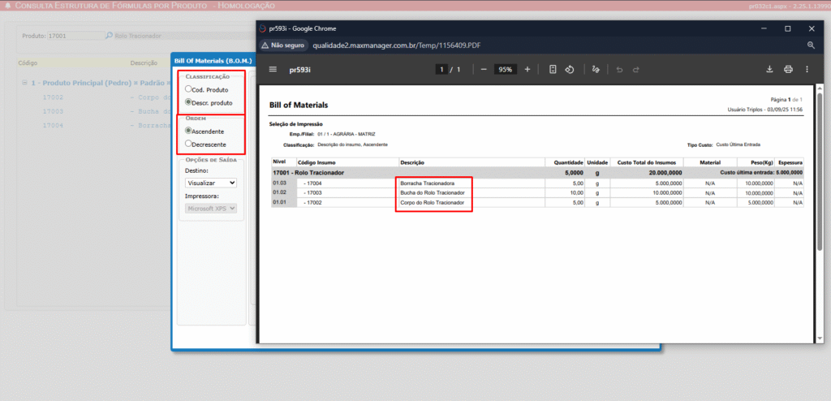Print the Bill of Materials PDF
The height and width of the screenshot is (401, 831).
tap(788, 70)
